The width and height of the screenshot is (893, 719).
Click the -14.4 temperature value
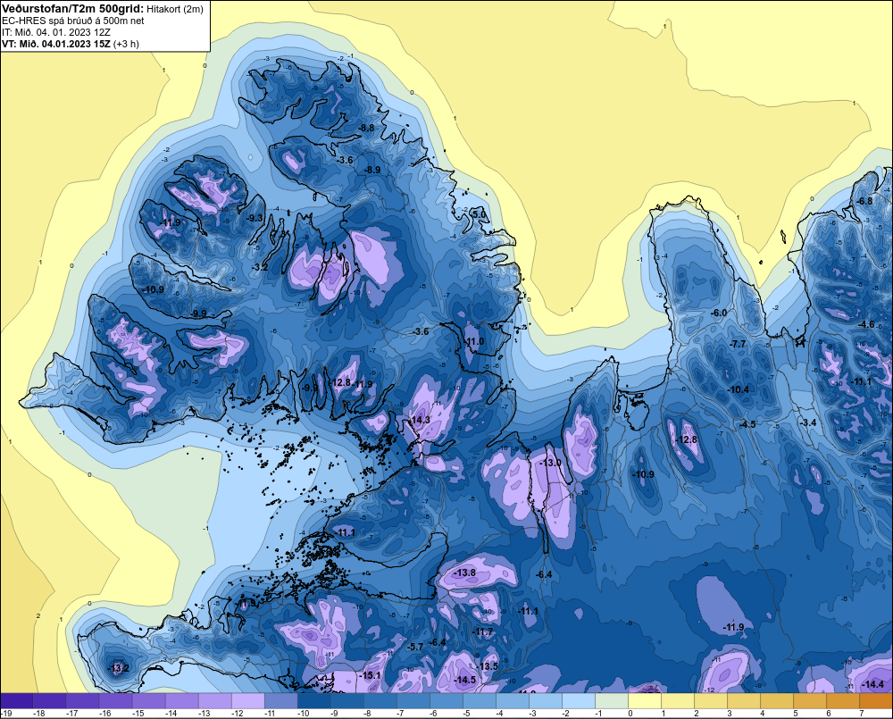pyautogui.click(x=873, y=684)
